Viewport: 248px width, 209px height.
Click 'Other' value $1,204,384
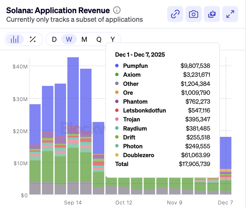pyautogui.click(x=195, y=84)
